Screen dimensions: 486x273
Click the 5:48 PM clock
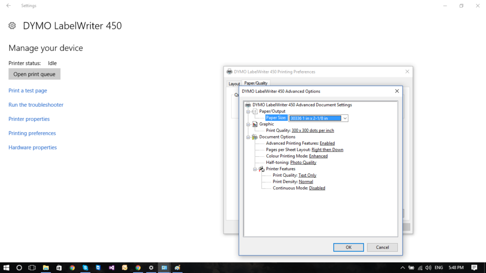click(456, 268)
